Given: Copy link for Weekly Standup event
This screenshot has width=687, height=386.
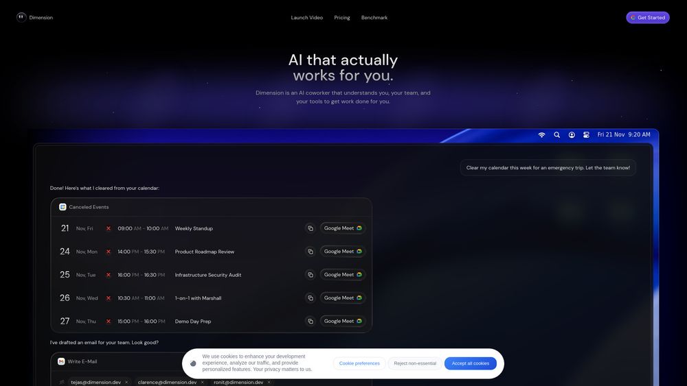Looking at the screenshot, I should pyautogui.click(x=311, y=228).
